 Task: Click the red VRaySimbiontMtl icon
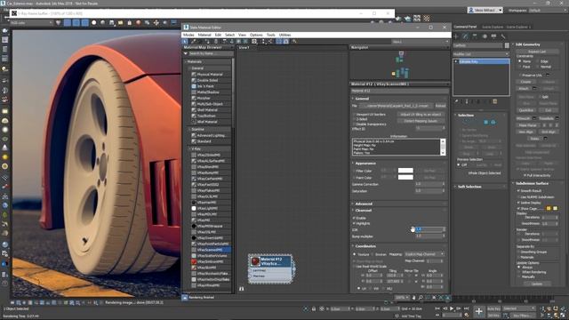tap(194, 261)
